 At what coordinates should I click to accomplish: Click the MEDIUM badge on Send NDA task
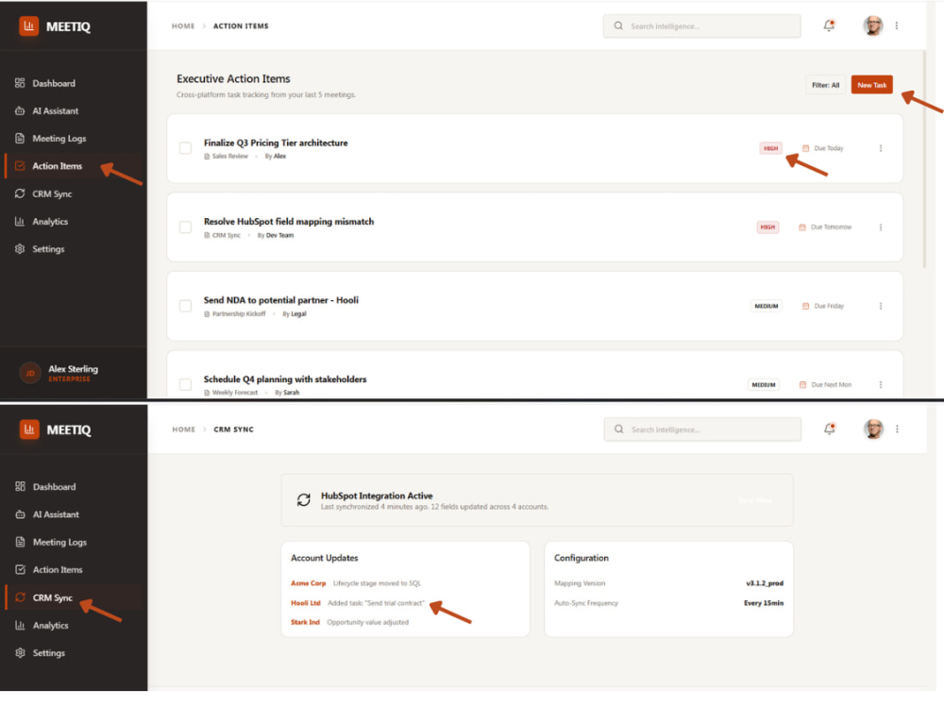(x=767, y=306)
